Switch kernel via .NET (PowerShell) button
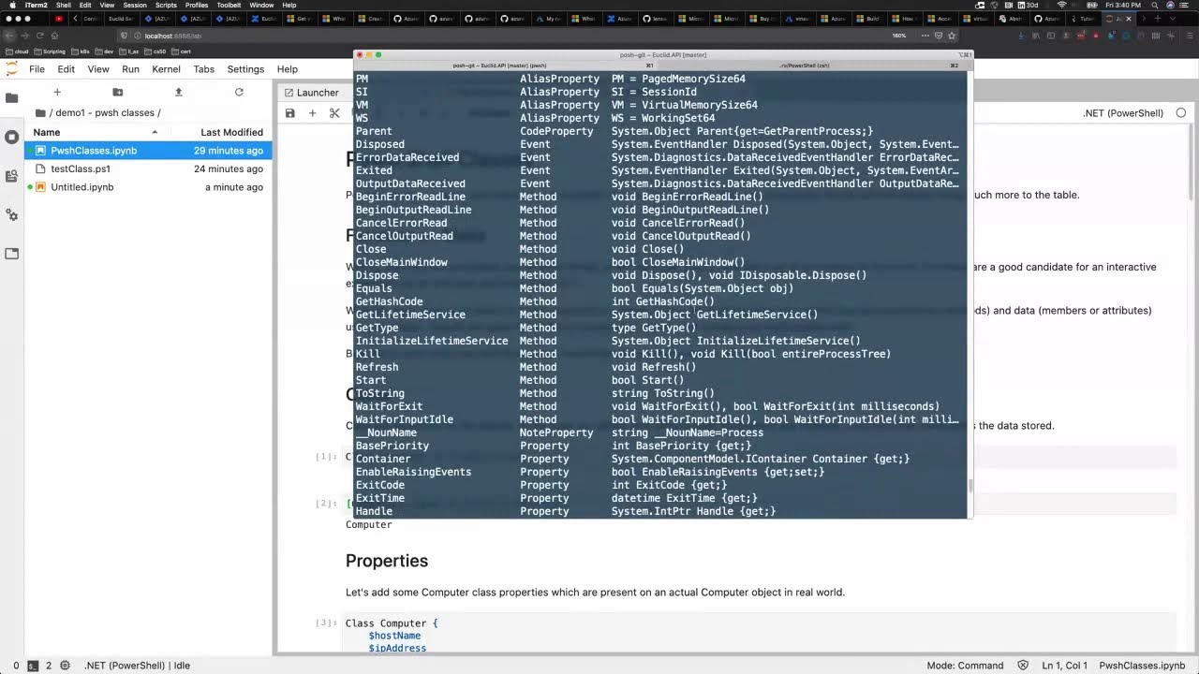 1123,113
